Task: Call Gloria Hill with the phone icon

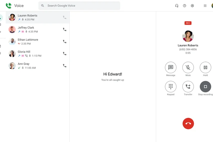Action: pos(65,54)
